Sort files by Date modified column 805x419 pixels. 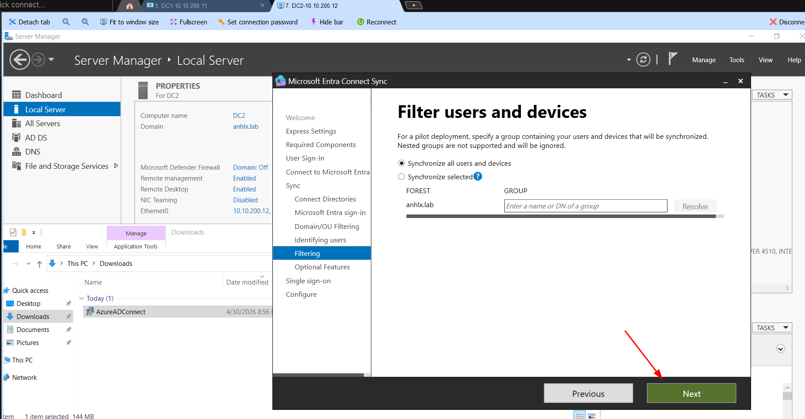[x=247, y=282]
